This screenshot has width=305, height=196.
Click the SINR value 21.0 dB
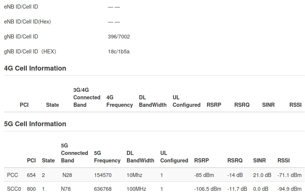pos(262,175)
